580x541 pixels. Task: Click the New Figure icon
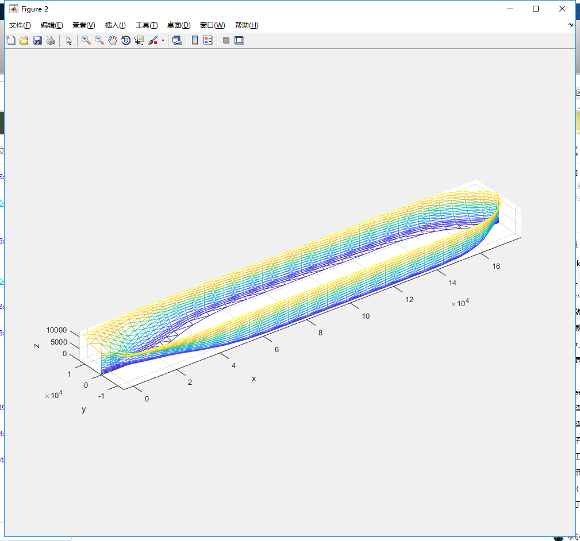click(x=11, y=40)
